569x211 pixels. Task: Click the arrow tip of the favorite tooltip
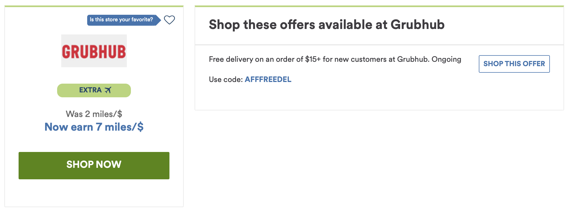(159, 20)
